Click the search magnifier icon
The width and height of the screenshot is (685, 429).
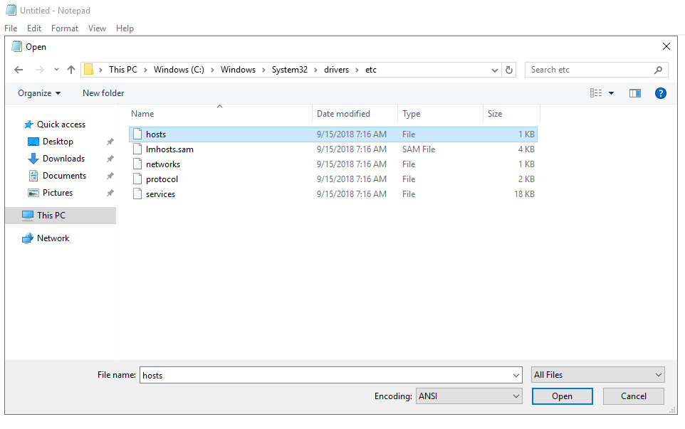pyautogui.click(x=658, y=70)
